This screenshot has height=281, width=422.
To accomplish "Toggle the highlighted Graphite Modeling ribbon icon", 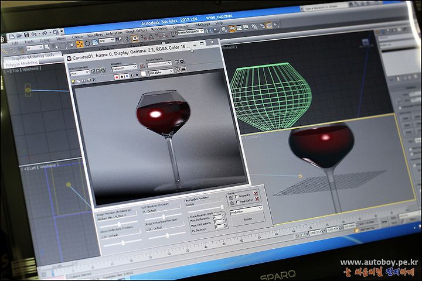I will point(232,29).
